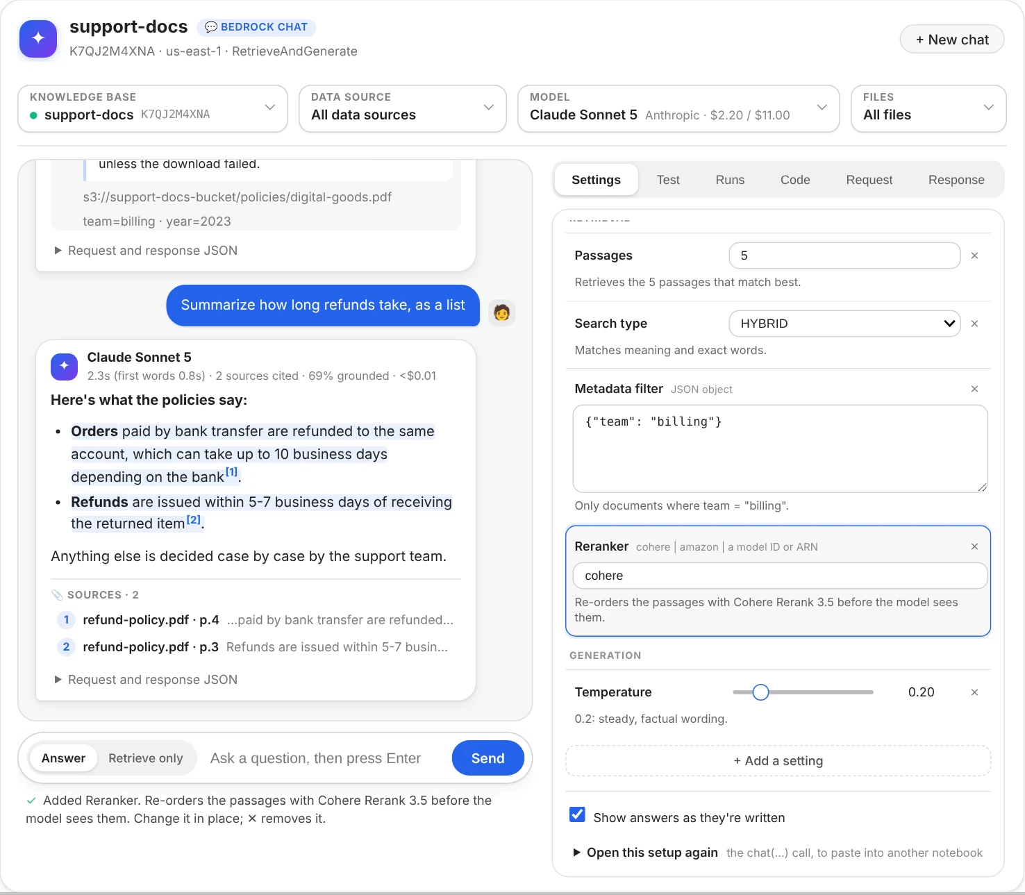The width and height of the screenshot is (1025, 895).
Task: Remove the Metadata filter setting
Action: [974, 389]
